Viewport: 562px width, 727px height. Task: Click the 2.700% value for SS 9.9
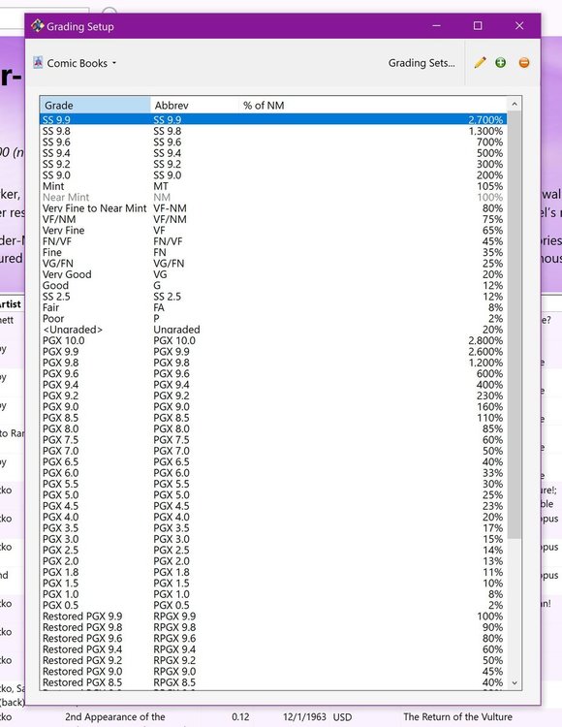485,119
